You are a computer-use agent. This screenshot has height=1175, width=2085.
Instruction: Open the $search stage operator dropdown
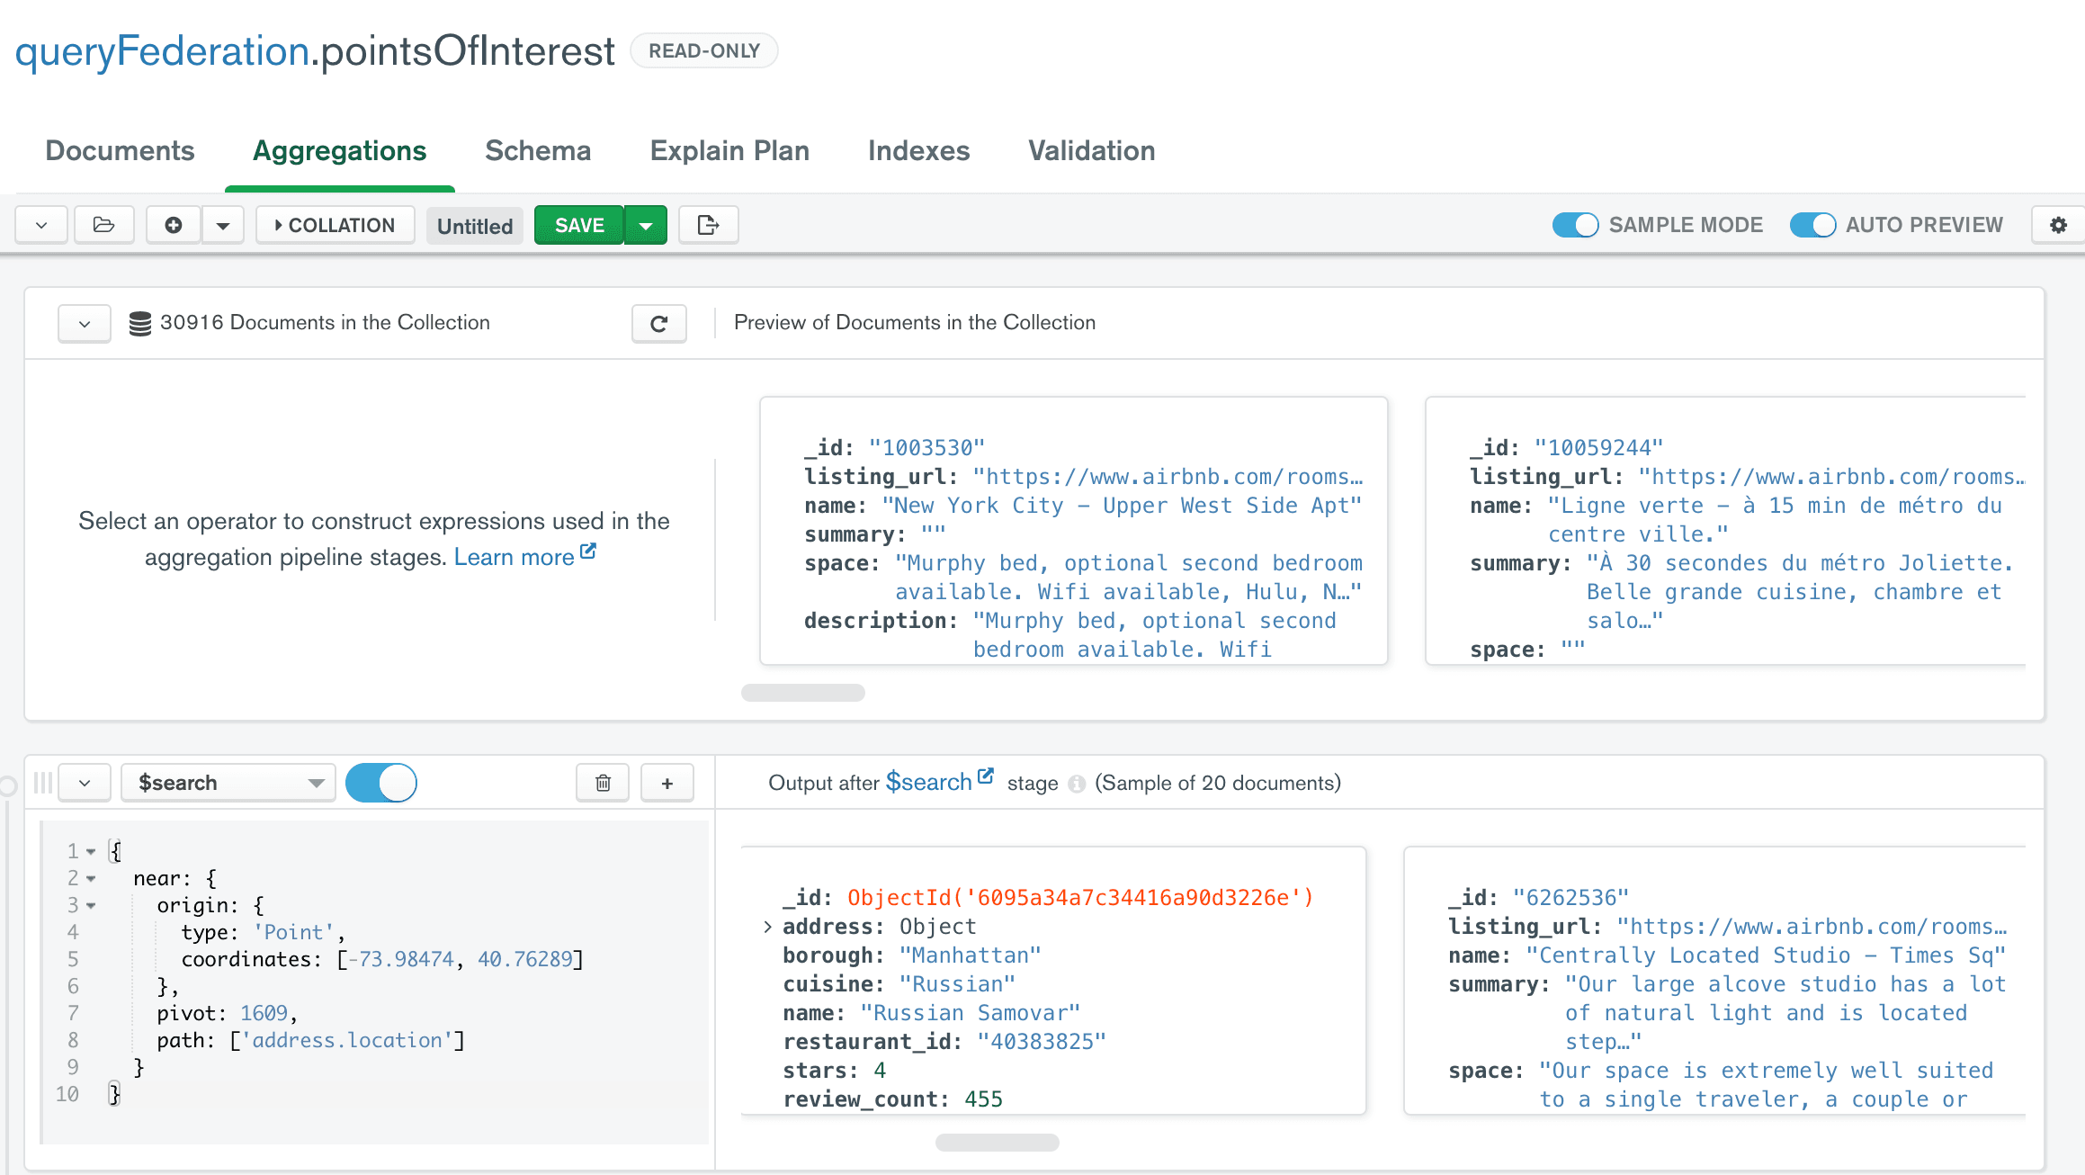pyautogui.click(x=228, y=783)
